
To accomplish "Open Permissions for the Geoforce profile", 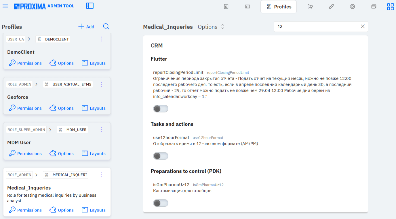I will click(x=25, y=108).
